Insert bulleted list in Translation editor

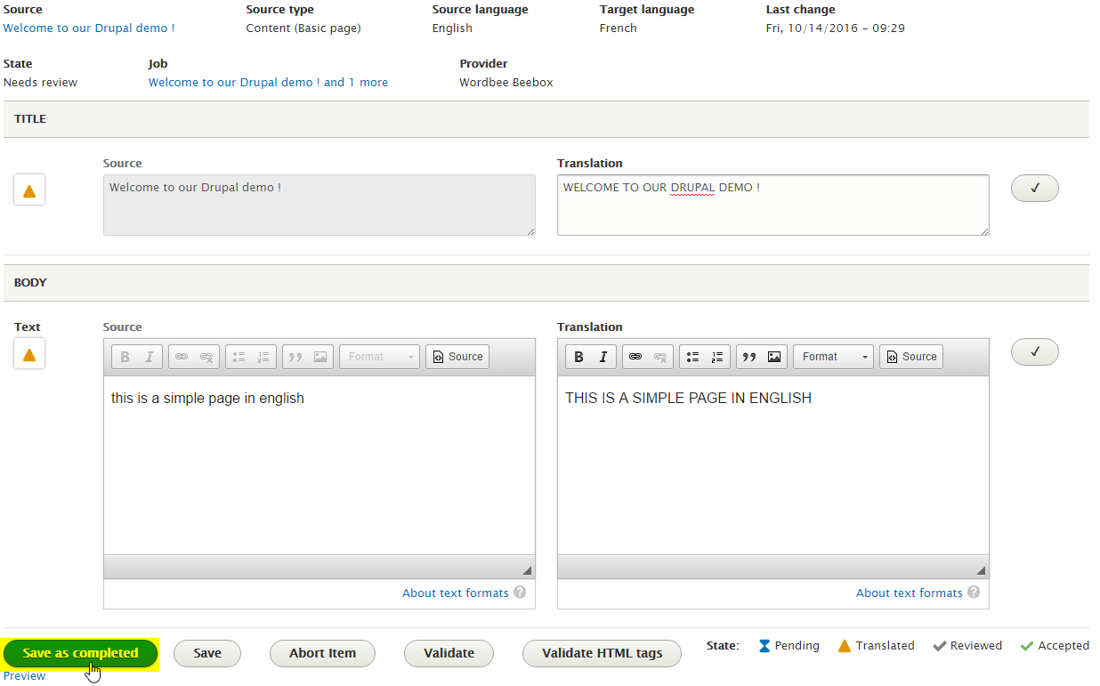coord(692,357)
